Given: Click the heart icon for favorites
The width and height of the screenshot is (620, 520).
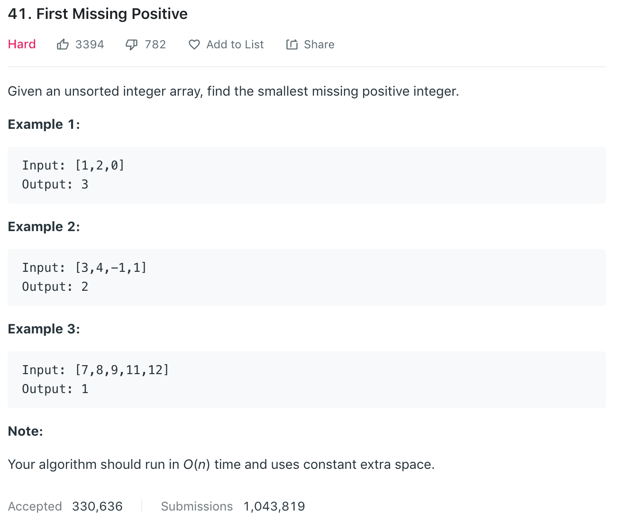Looking at the screenshot, I should (194, 45).
